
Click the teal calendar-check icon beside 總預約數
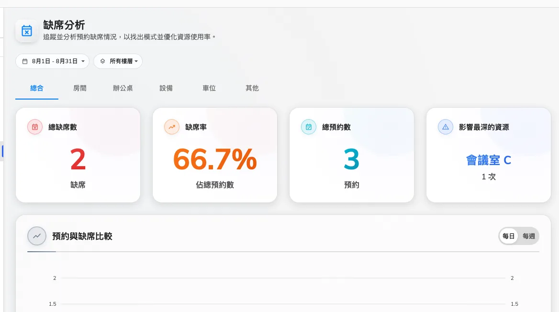(x=309, y=127)
